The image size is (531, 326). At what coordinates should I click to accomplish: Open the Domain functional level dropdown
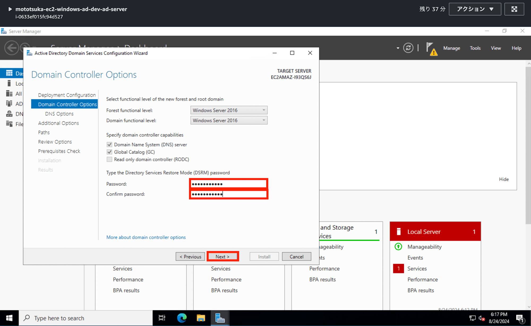(x=229, y=120)
